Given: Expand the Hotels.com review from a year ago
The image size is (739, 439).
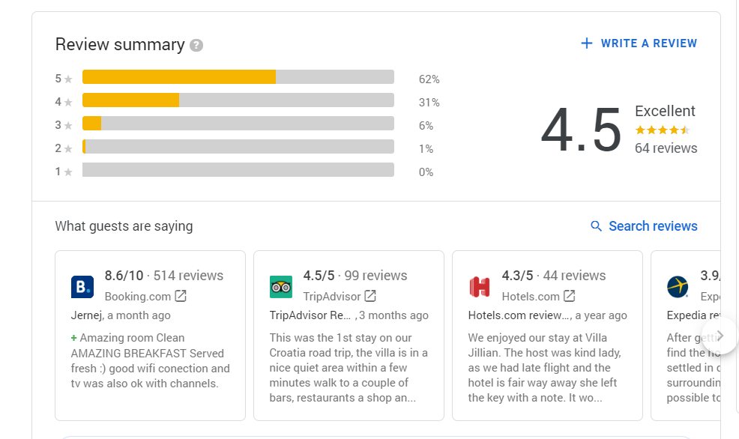Looking at the screenshot, I should click(547, 335).
